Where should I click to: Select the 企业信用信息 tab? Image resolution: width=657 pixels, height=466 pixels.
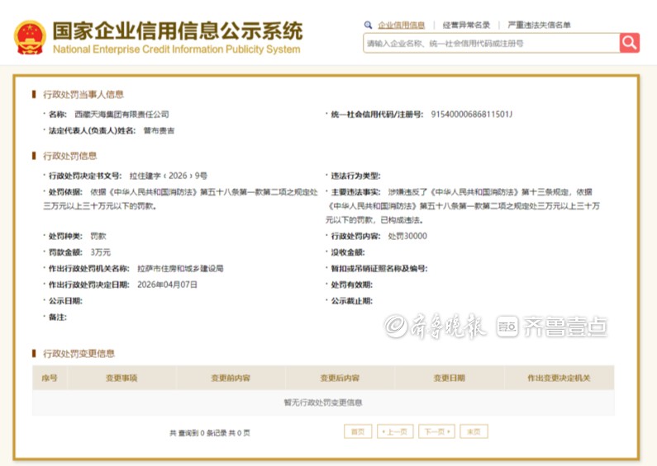[x=401, y=26]
